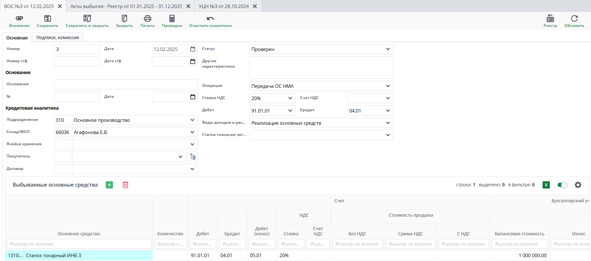The height and width of the screenshot is (261, 591).
Task: Open the Акты выбытия - Реестр tab
Action: 126,6
